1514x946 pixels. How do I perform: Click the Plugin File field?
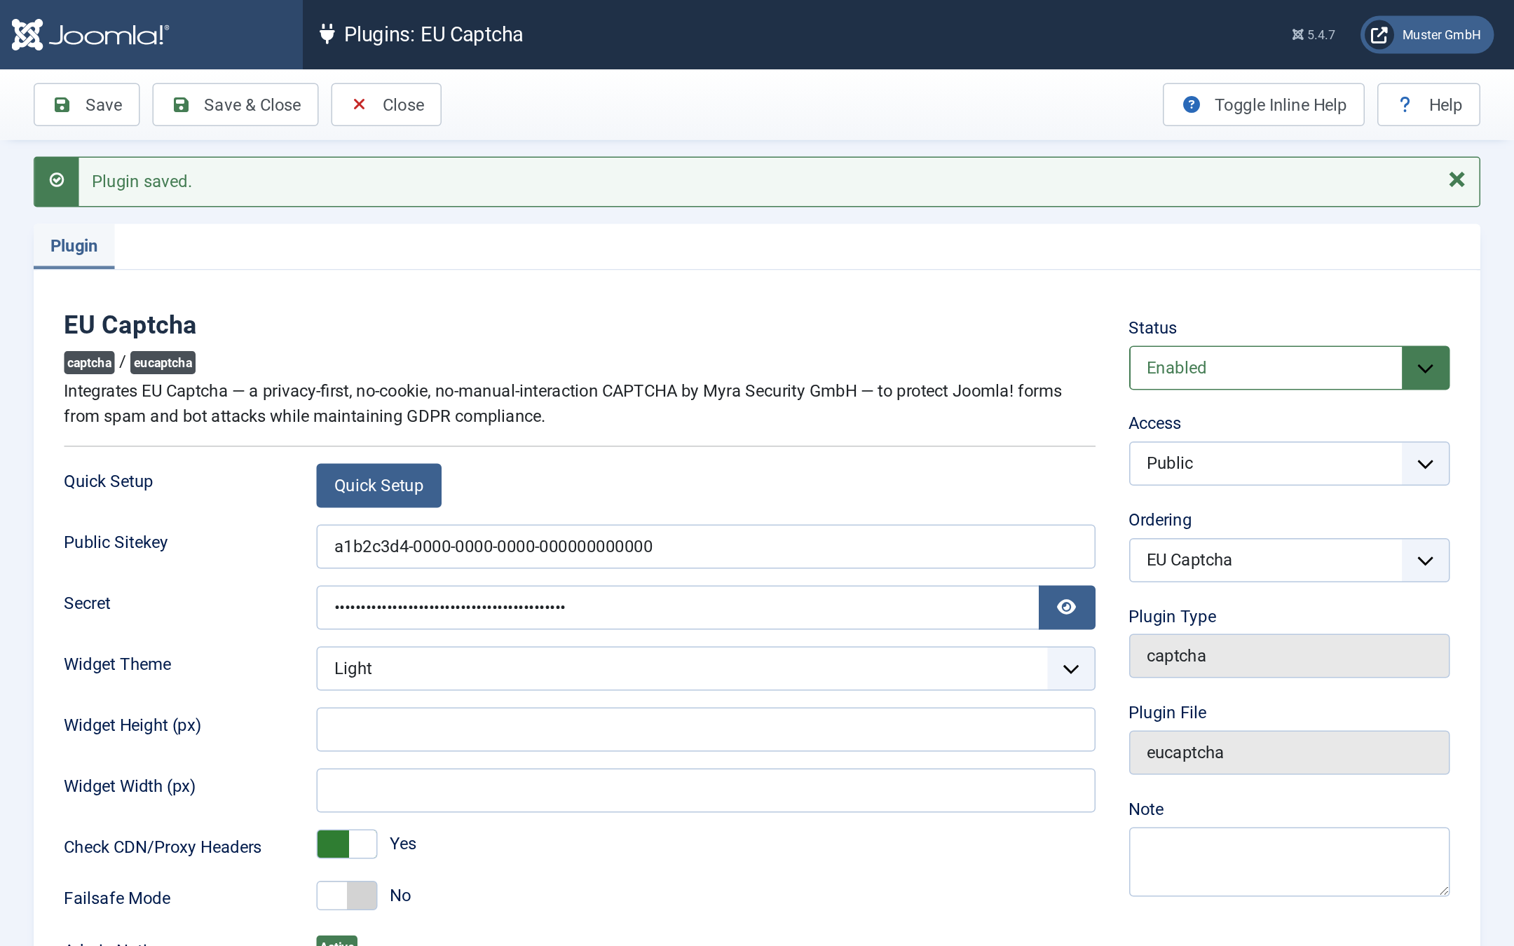pyautogui.click(x=1289, y=753)
